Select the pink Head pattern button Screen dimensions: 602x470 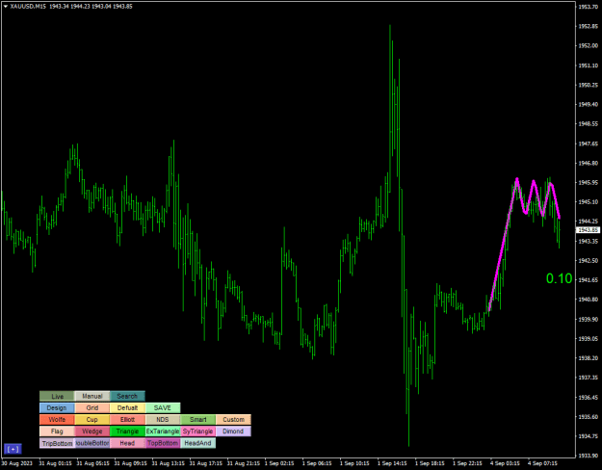(x=127, y=443)
